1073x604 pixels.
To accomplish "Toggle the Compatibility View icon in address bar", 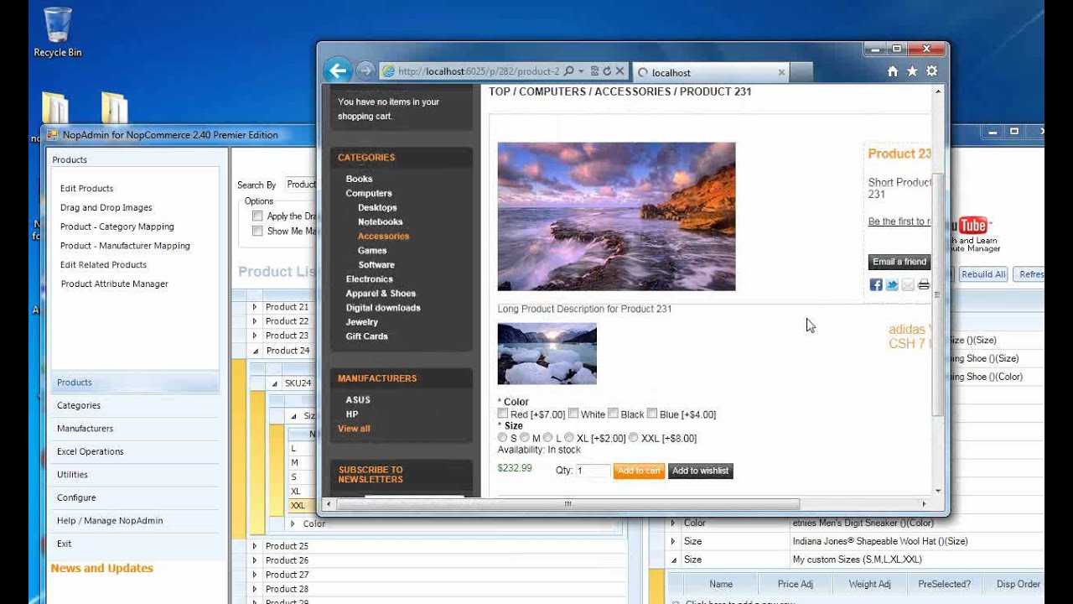I will point(594,72).
